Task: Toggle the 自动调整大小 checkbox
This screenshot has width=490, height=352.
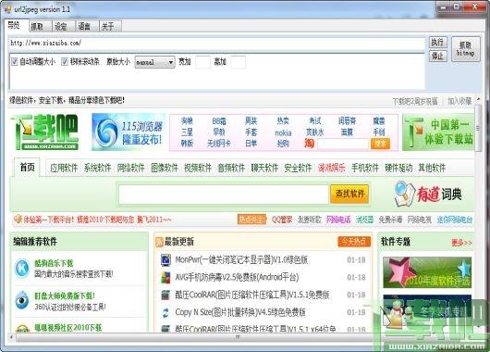Action: pos(15,62)
